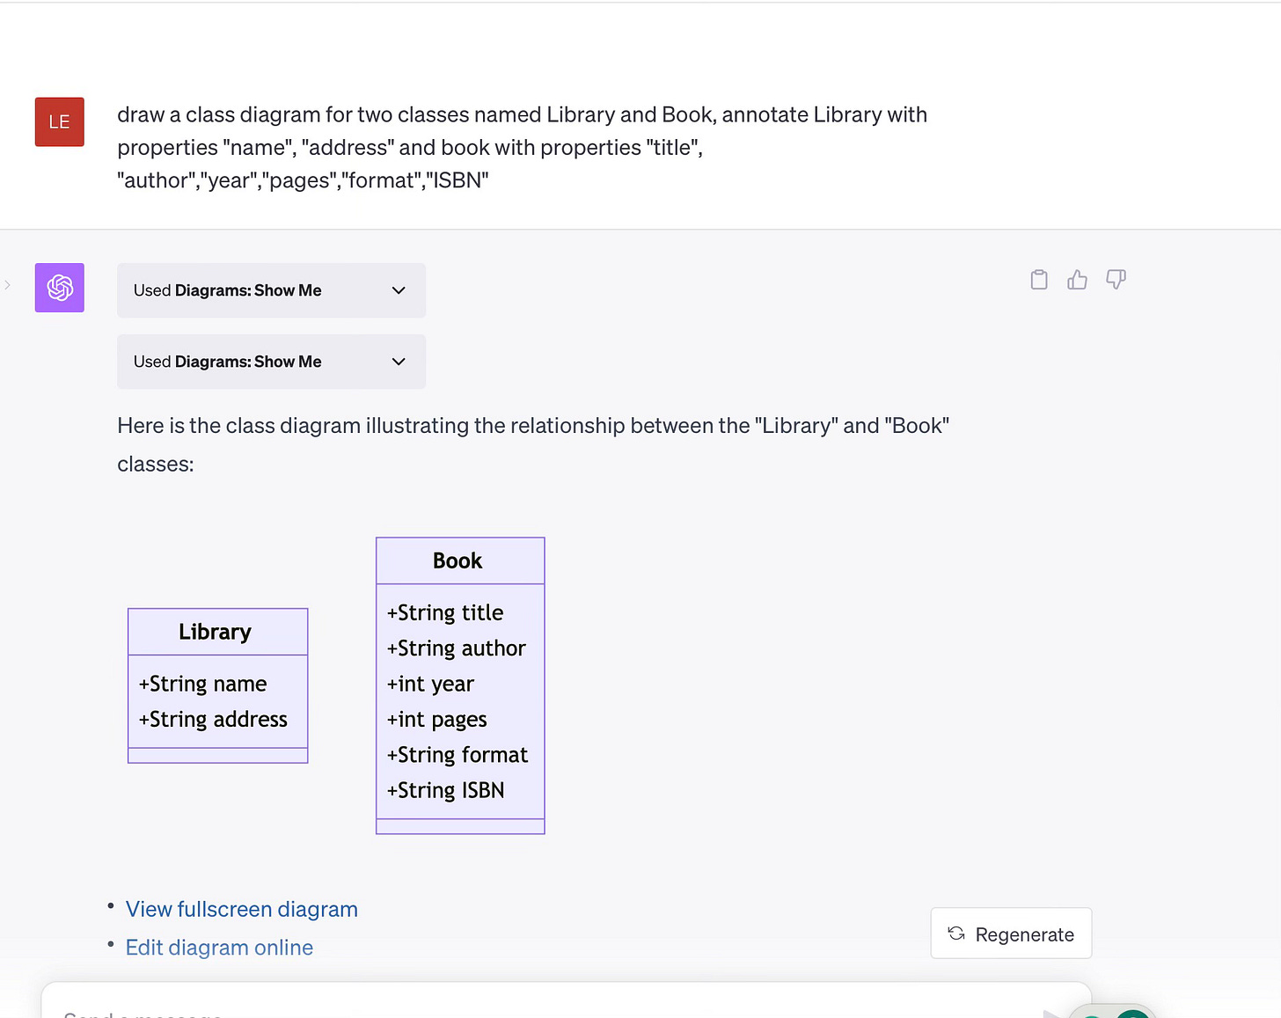The image size is (1281, 1018).
Task: Open the first plugin dropdown chevron
Action: (x=398, y=290)
